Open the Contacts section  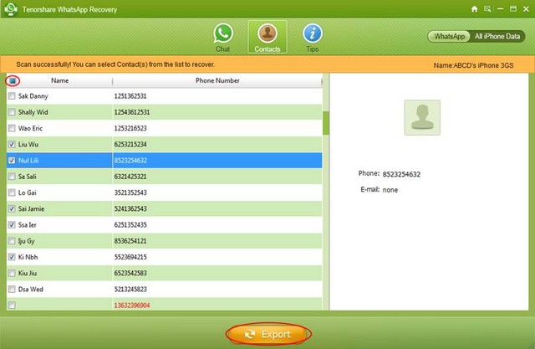[267, 37]
